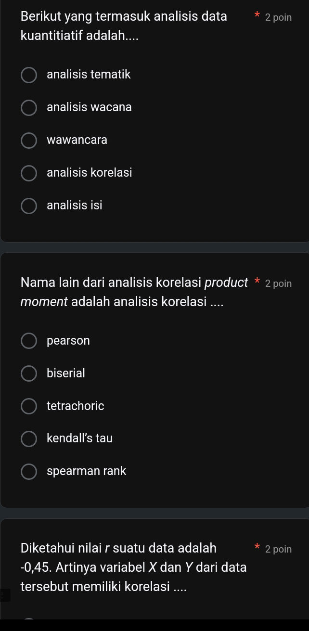
Task: Click the radio circle beside spearman rank
Action: (x=29, y=472)
